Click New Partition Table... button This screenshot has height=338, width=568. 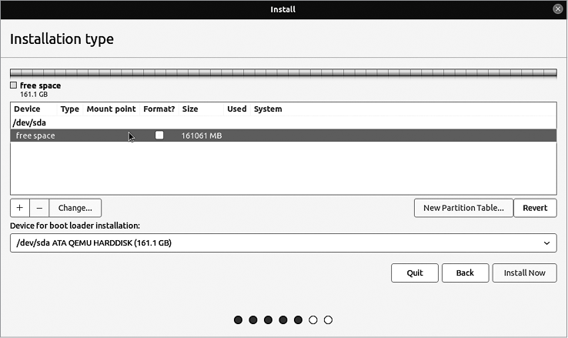[463, 208]
